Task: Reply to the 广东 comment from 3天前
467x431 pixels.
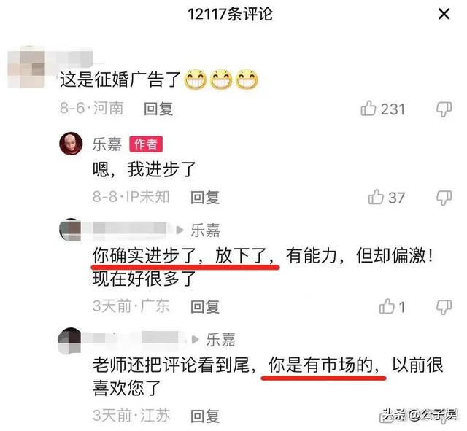Action: pos(205,307)
